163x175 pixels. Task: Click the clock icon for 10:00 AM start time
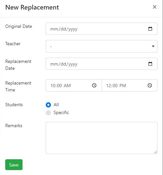coord(94,86)
